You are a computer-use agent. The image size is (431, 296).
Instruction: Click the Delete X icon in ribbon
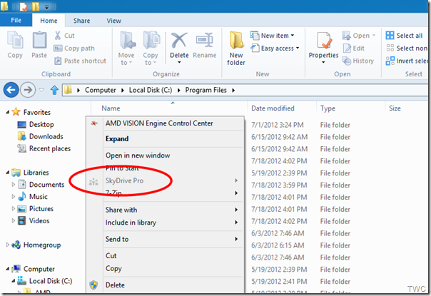tap(179, 41)
